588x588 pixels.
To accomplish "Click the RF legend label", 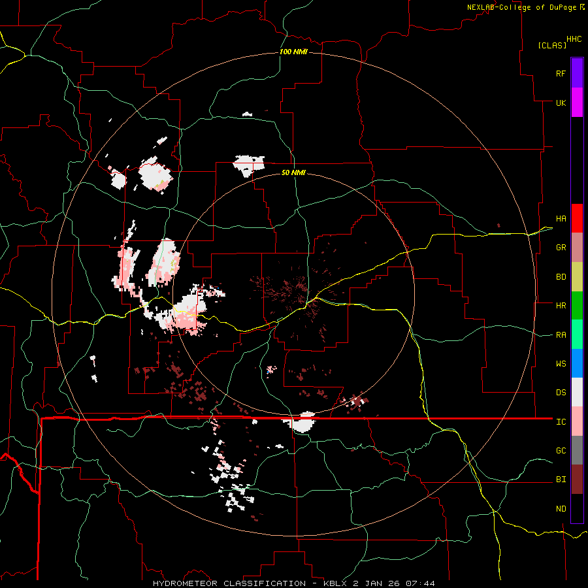I will pyautogui.click(x=561, y=73).
